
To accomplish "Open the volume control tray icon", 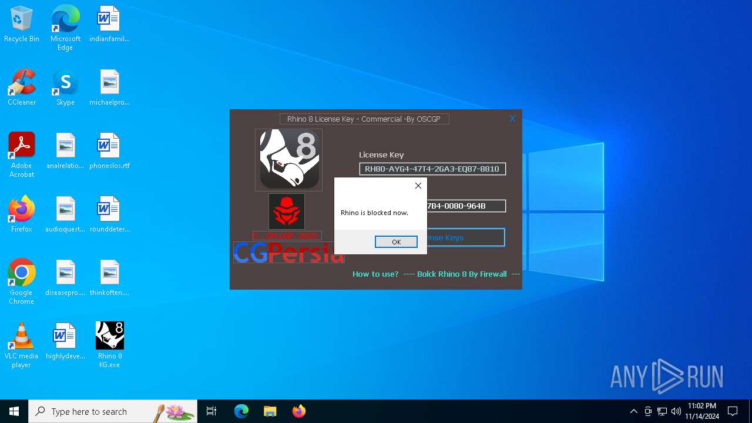I will 676,411.
